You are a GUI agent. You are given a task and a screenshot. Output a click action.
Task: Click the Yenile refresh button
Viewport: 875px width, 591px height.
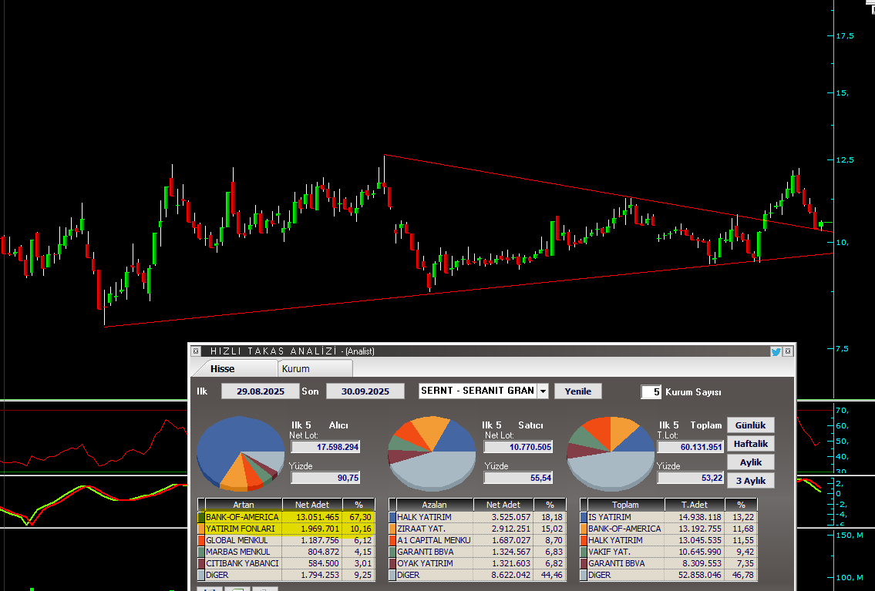pyautogui.click(x=577, y=391)
